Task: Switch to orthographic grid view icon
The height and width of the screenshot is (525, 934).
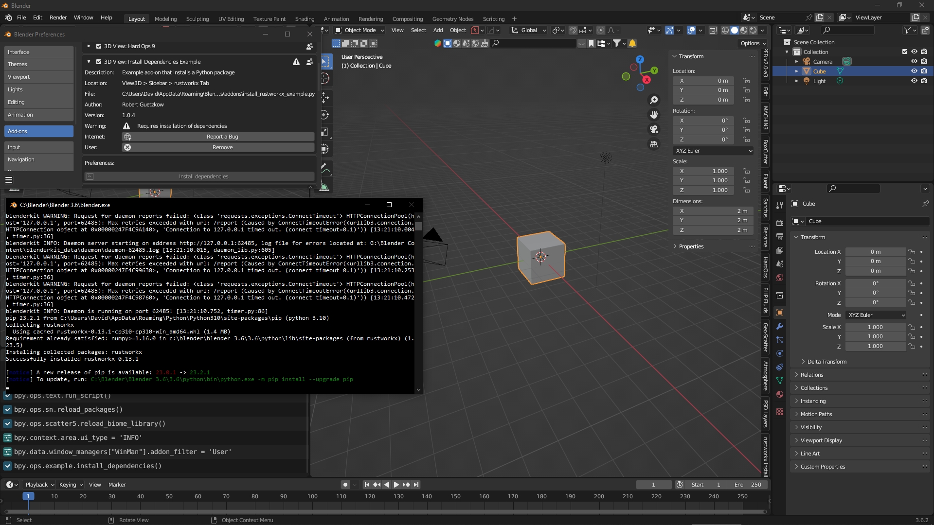Action: tap(654, 144)
